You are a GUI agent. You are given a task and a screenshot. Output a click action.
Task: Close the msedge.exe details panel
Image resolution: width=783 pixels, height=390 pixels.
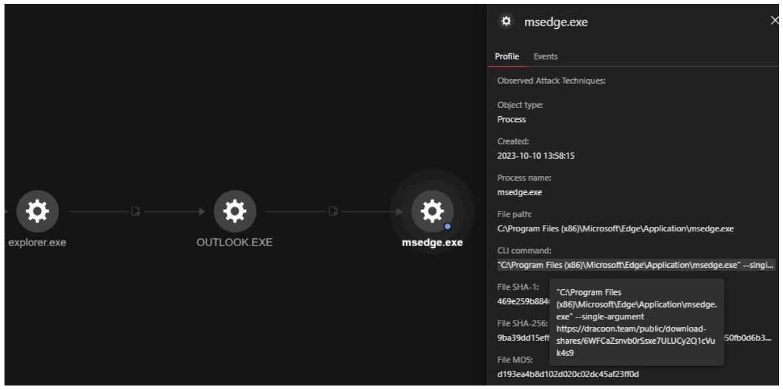pos(775,21)
